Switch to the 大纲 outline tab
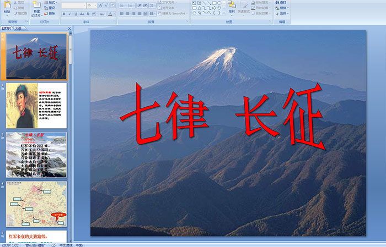 pyautogui.click(x=18, y=29)
